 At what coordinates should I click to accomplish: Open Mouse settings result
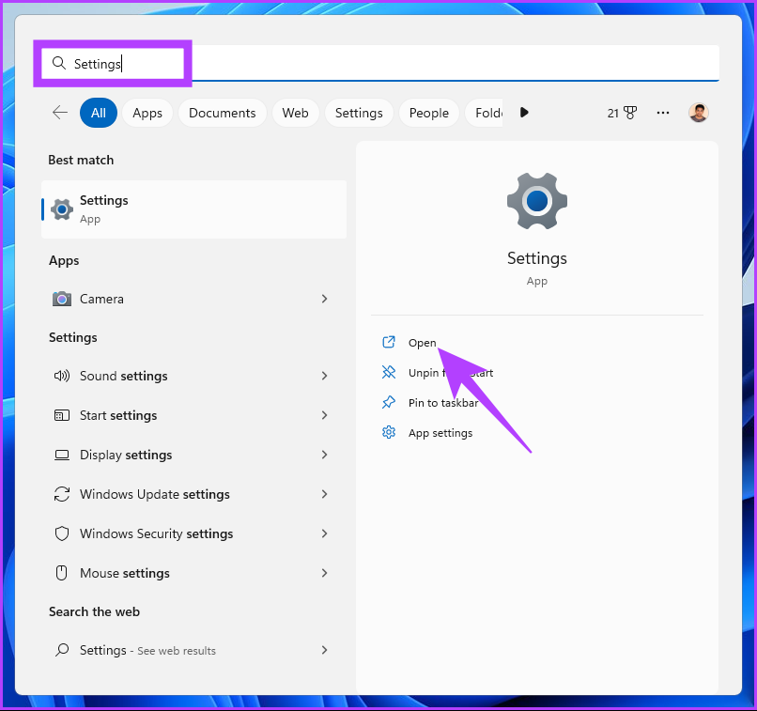click(x=125, y=573)
